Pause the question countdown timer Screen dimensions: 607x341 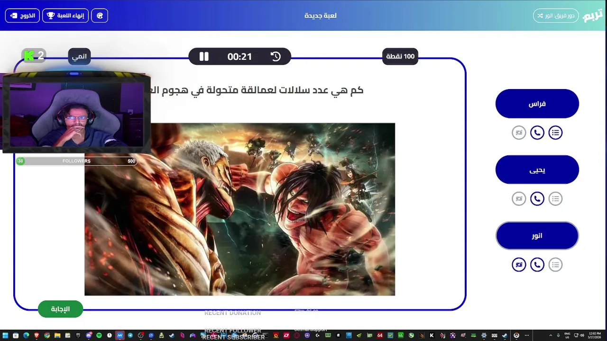tap(204, 56)
